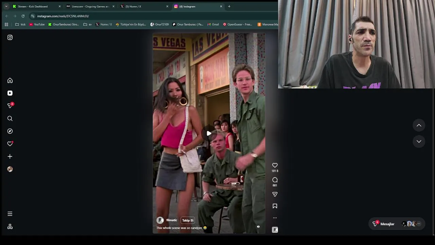Open tab search dropdown arrow
435x245 pixels.
click(x=6, y=6)
